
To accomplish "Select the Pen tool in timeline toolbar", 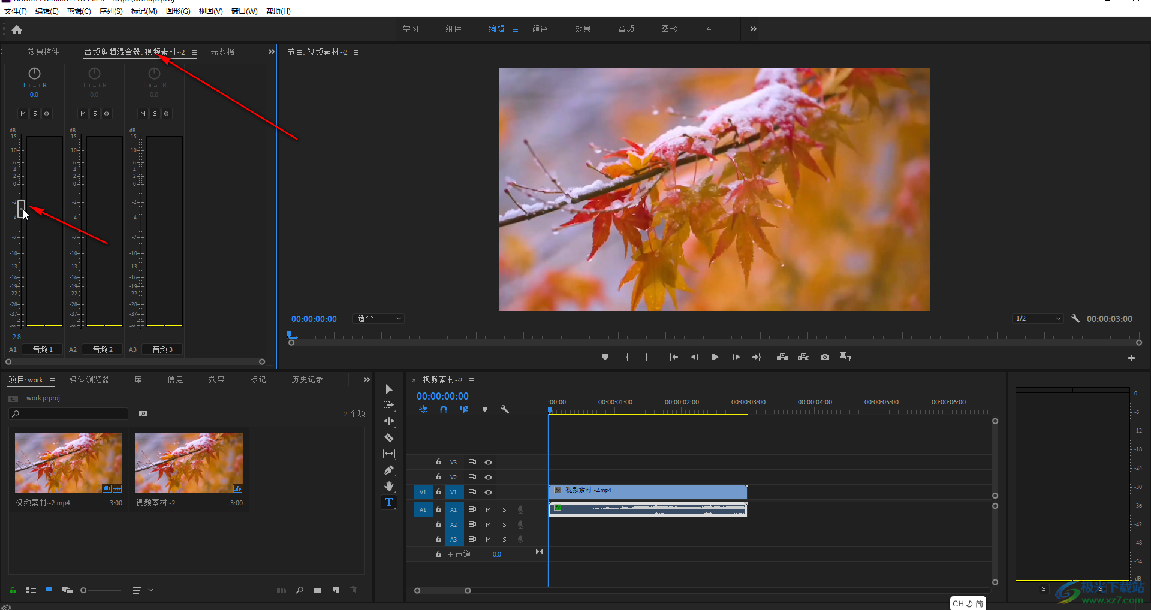I will (x=388, y=470).
